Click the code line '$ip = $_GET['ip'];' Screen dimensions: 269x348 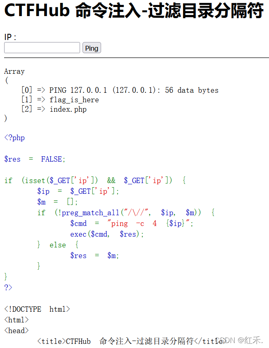coord(78,191)
